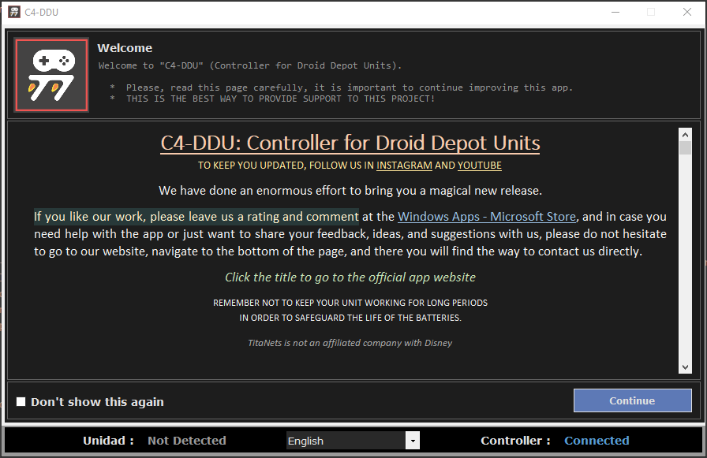The height and width of the screenshot is (458, 707).
Task: Open the Windows Apps - Microsoft Store link
Action: tap(487, 217)
